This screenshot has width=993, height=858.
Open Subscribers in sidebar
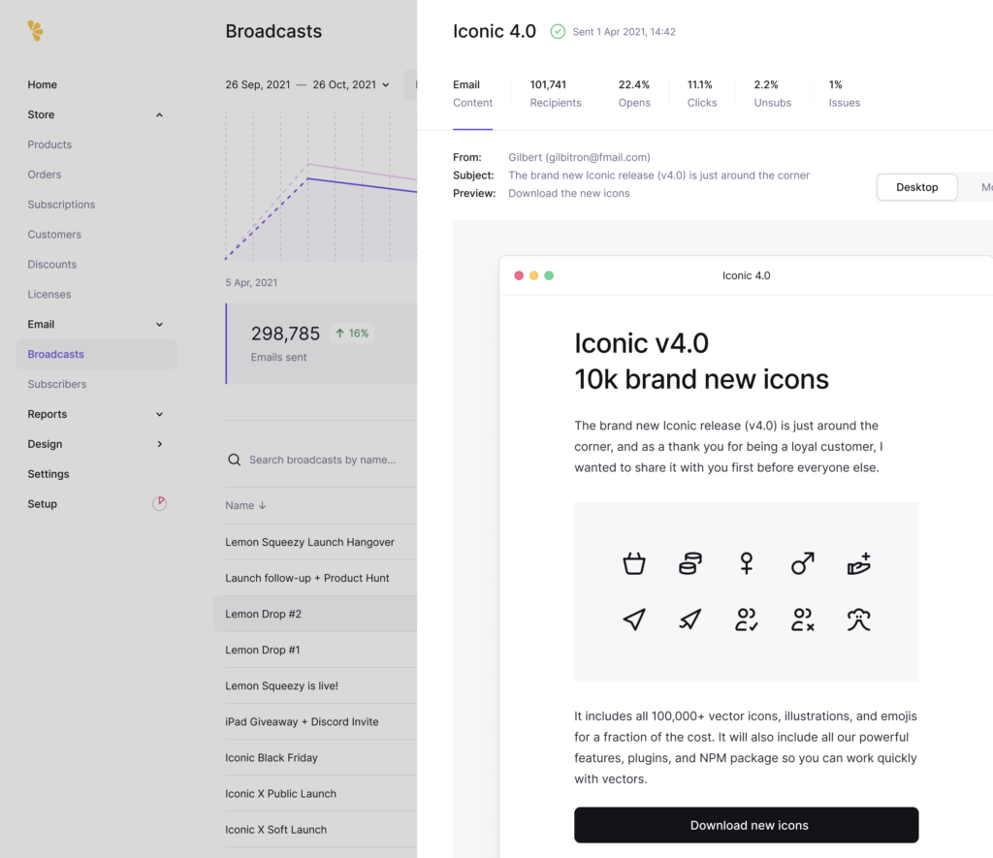pyautogui.click(x=57, y=384)
